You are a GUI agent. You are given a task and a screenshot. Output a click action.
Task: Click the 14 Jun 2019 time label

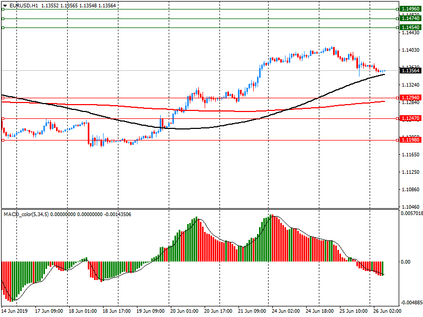[x=15, y=311]
